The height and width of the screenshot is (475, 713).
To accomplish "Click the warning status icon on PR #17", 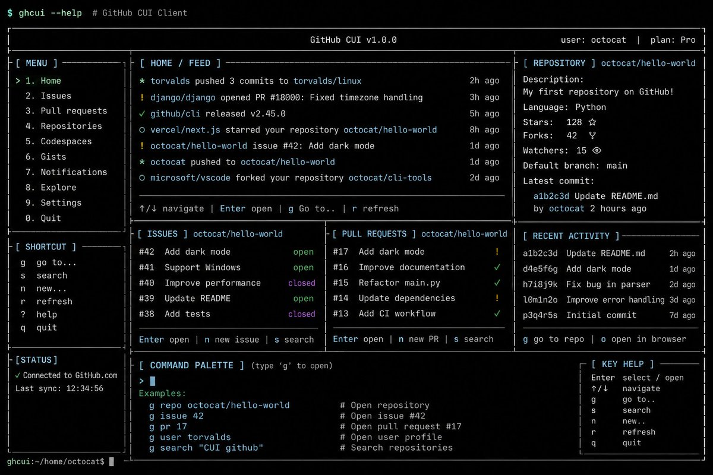I will pos(497,252).
